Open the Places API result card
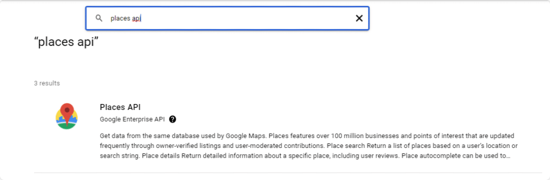Screen dimensions: 550x180 click(x=288, y=132)
